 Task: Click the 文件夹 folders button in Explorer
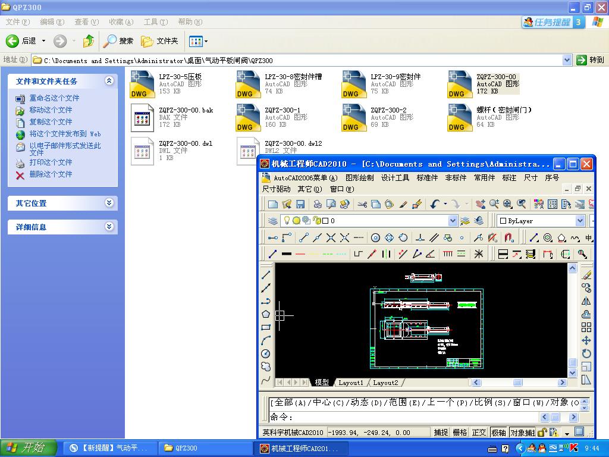point(159,41)
